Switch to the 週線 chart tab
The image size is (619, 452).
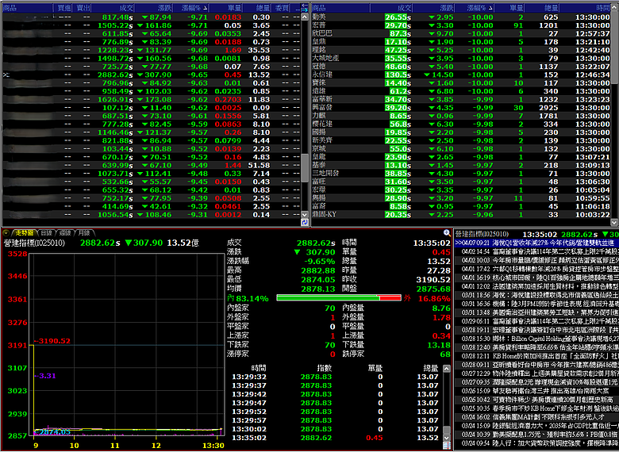coord(65,233)
